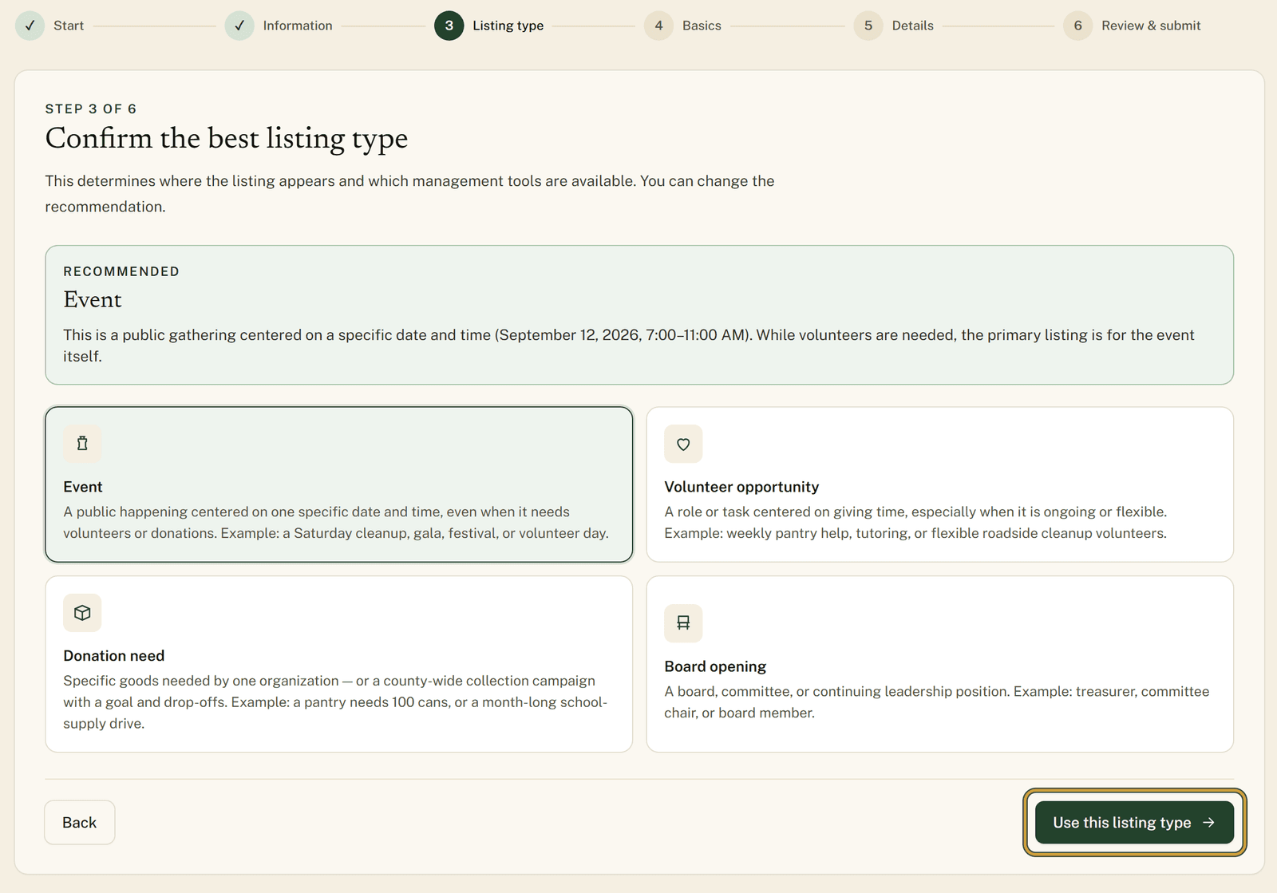Viewport: 1277px width, 893px height.
Task: Open the Listing type step label
Action: [508, 26]
